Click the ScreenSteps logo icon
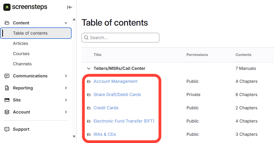 point(7,7)
